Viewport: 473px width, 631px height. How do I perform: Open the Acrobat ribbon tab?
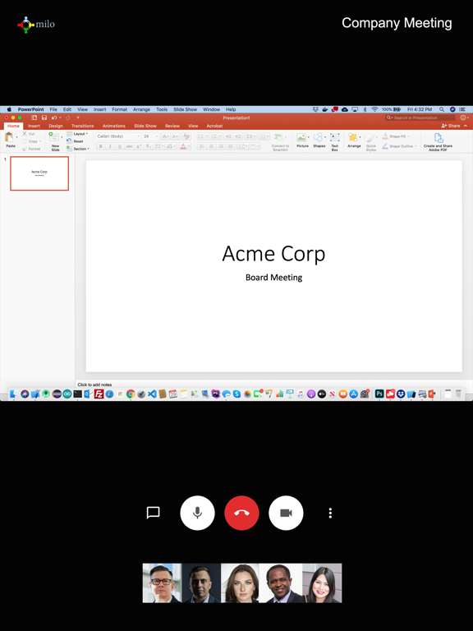214,126
